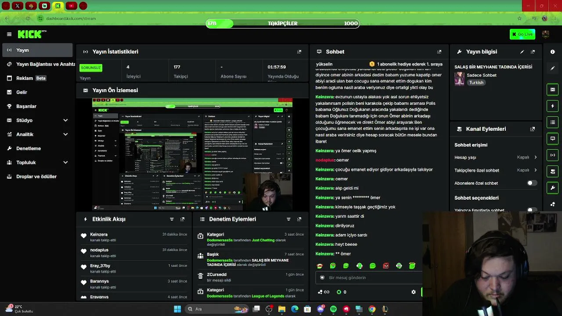Toggle the broadcast signal widget in right rail
562x316 pixels.
[x=553, y=155]
